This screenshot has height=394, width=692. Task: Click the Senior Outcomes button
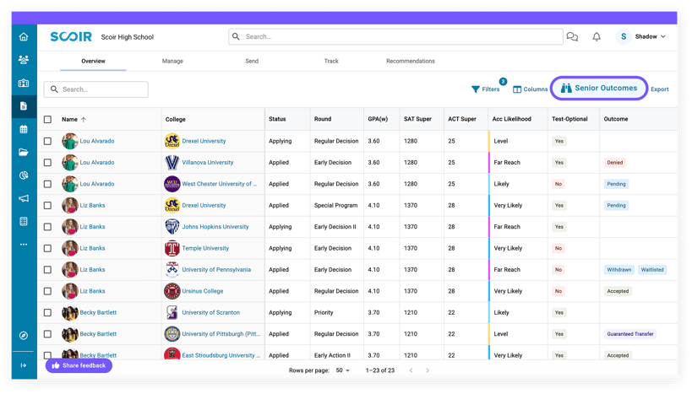click(599, 89)
